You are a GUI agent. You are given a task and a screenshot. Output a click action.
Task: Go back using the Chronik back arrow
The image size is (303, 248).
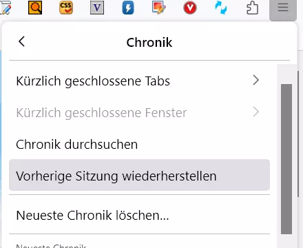tap(21, 42)
